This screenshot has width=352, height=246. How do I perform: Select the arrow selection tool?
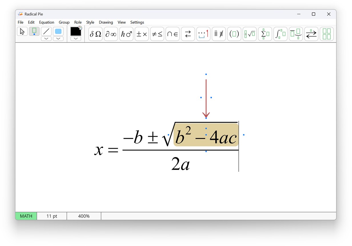[22, 31]
